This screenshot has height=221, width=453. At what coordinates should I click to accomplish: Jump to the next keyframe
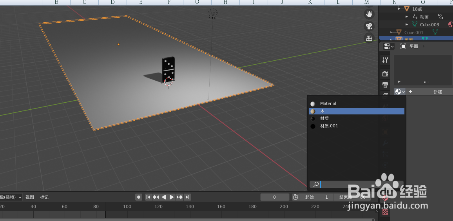coord(179,197)
